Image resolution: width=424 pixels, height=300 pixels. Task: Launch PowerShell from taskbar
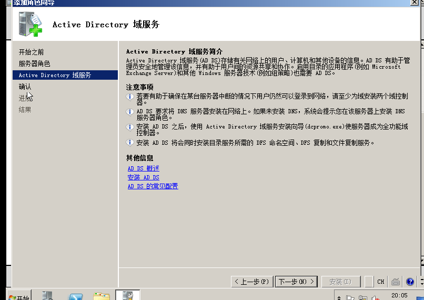point(75,296)
